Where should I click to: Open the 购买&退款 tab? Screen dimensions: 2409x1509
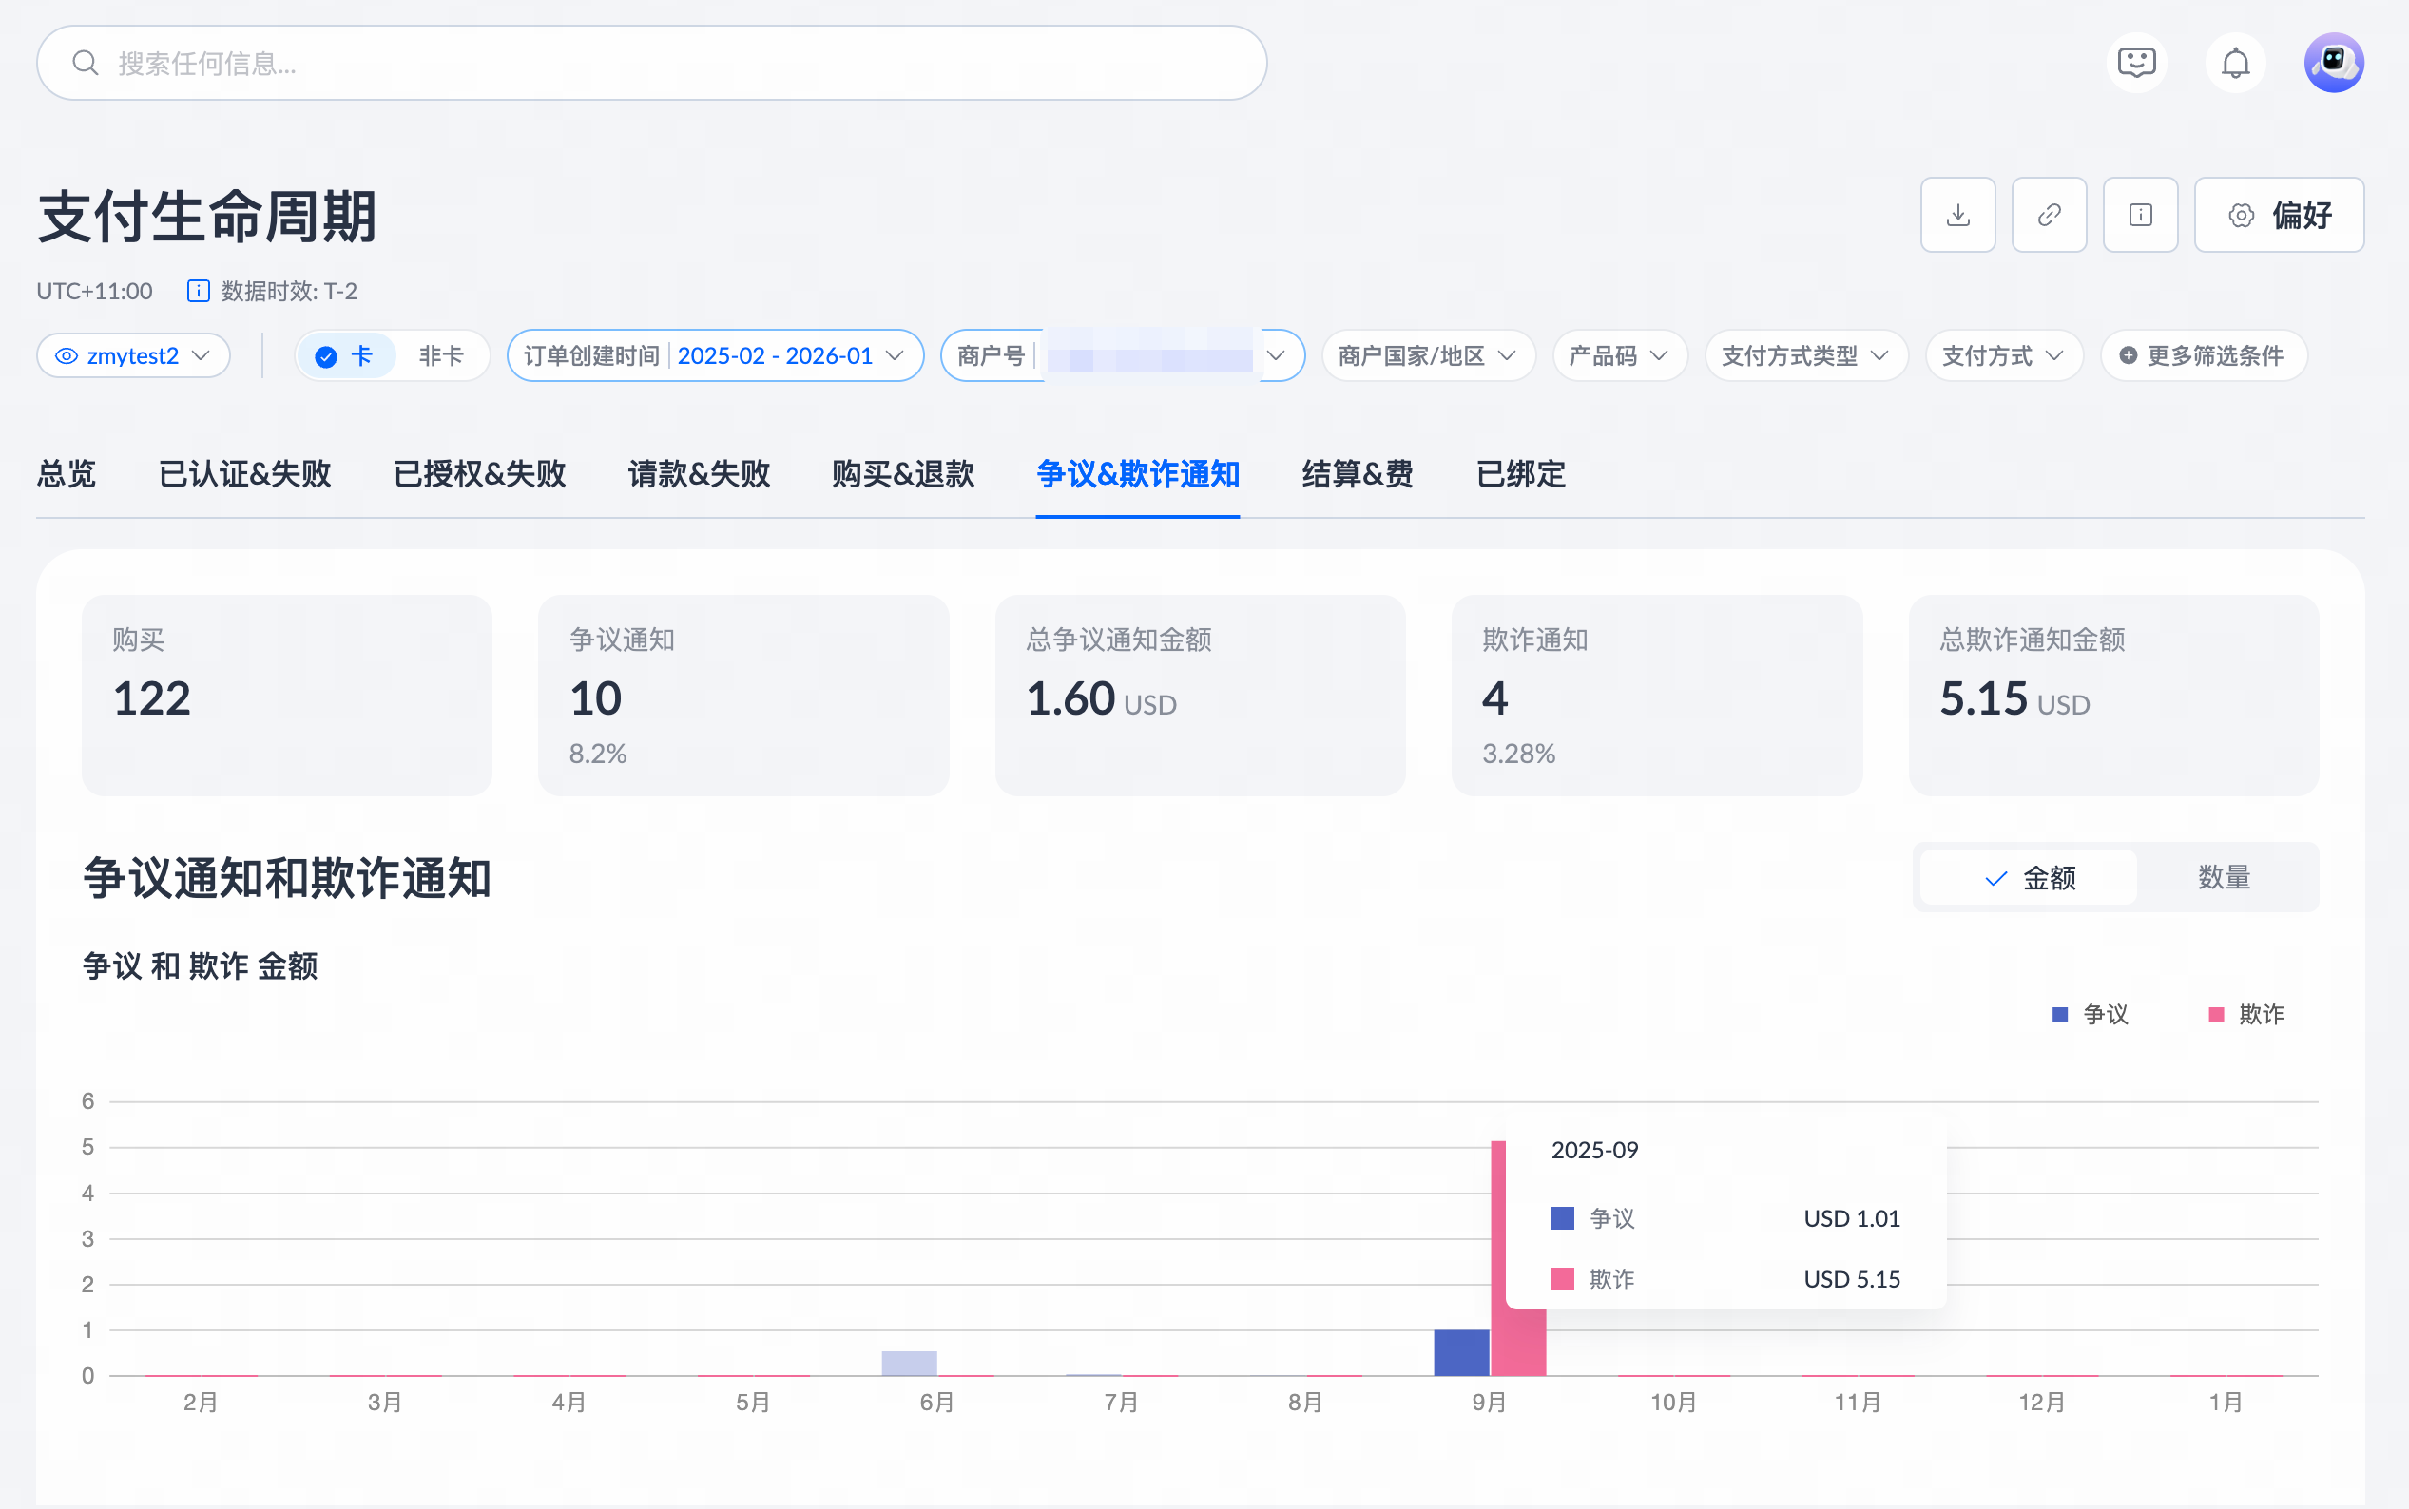902,473
